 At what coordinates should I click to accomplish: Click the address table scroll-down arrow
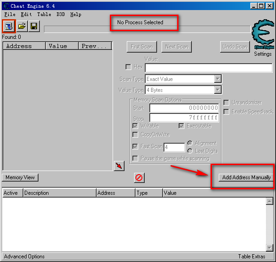pos(270,248)
